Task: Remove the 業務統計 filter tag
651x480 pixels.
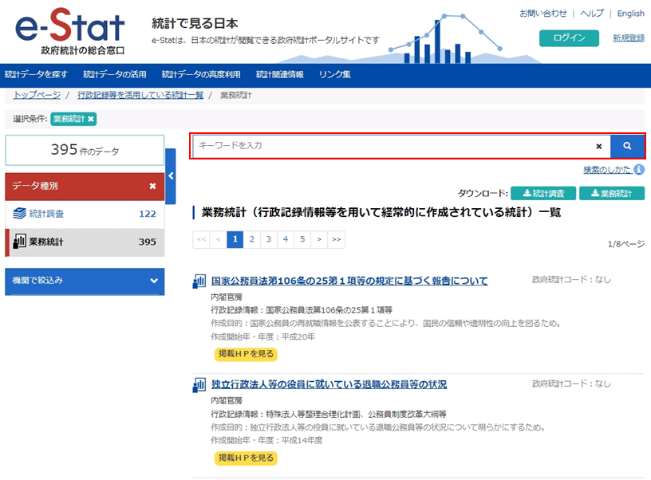Action: click(x=90, y=119)
